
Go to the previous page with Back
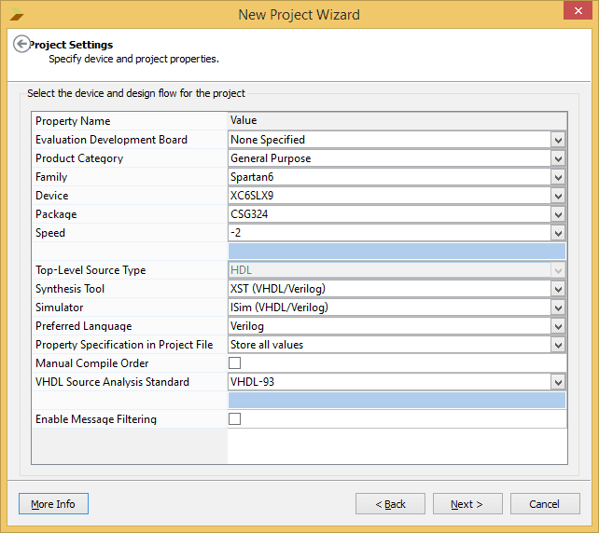(x=390, y=504)
